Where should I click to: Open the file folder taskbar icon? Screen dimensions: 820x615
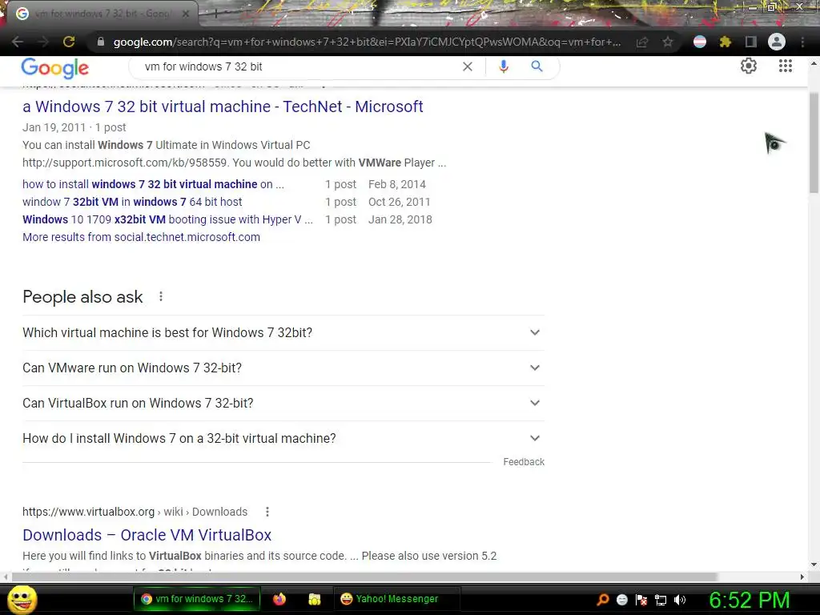click(x=314, y=599)
